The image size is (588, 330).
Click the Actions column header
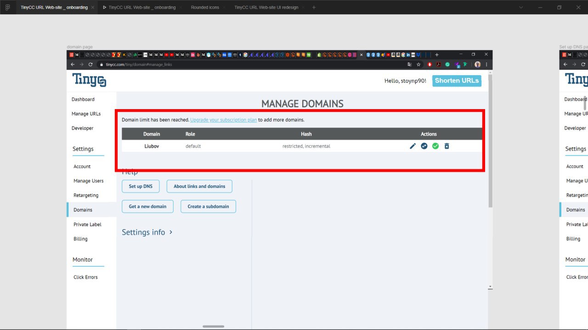pos(429,134)
